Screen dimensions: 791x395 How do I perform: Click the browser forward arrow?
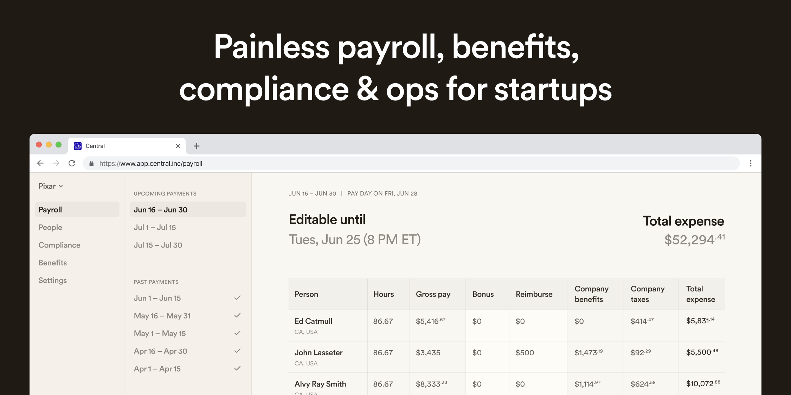(x=56, y=163)
